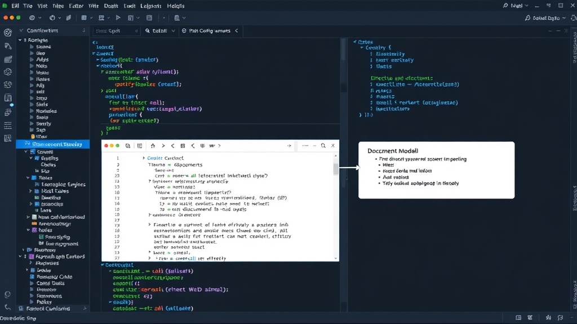The width and height of the screenshot is (577, 324).
Task: Collapse the top root folder in tree
Action: [x=20, y=40]
